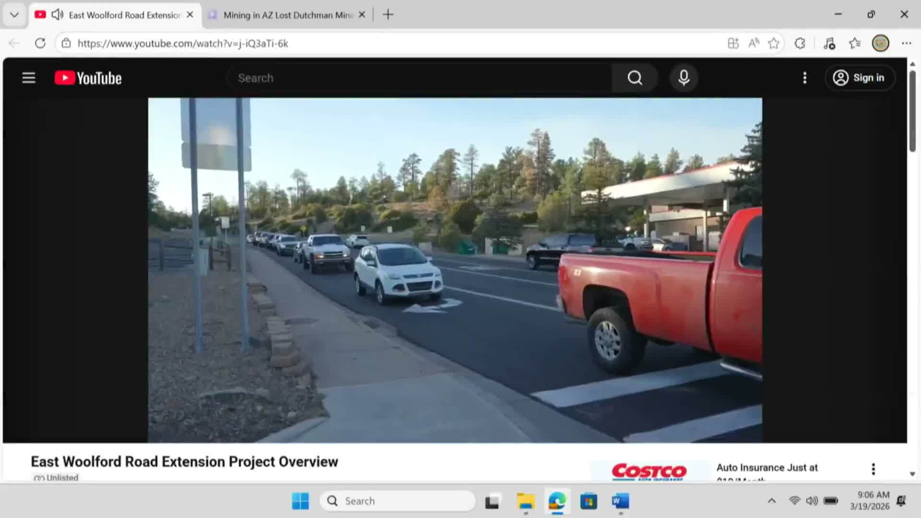
Task: Click the Sign in button
Action: 860,78
